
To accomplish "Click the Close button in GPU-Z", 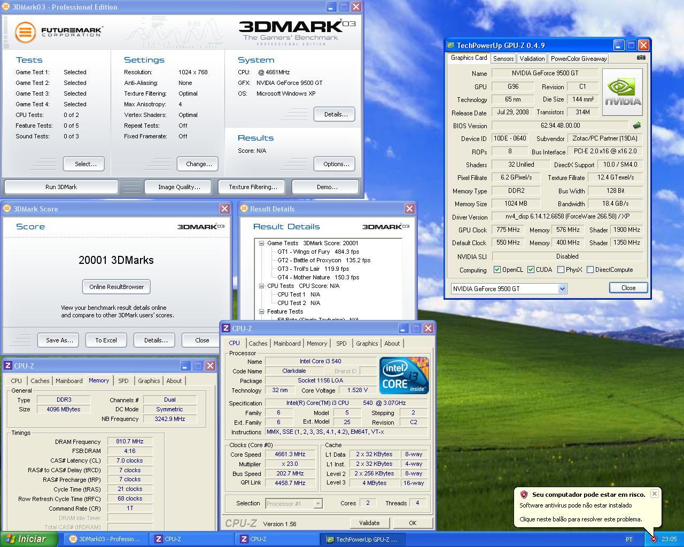I will coord(628,287).
